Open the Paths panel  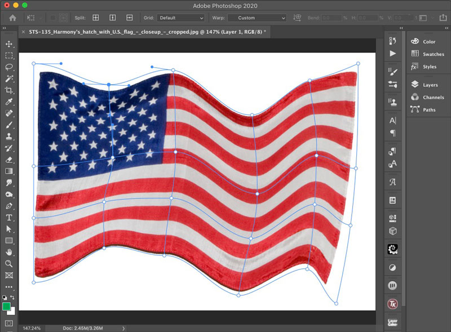click(x=429, y=110)
